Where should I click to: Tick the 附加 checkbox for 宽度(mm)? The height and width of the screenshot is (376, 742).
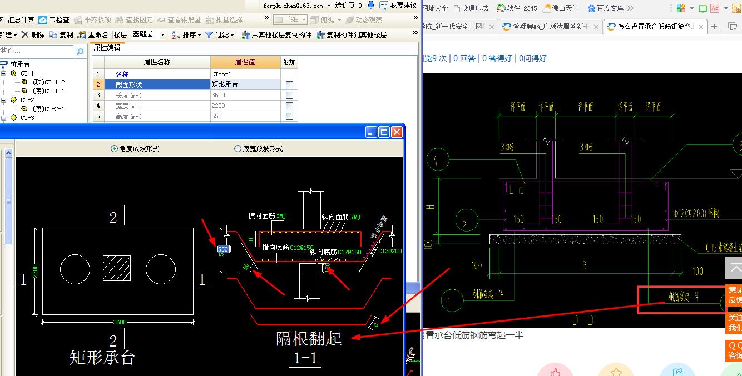289,106
